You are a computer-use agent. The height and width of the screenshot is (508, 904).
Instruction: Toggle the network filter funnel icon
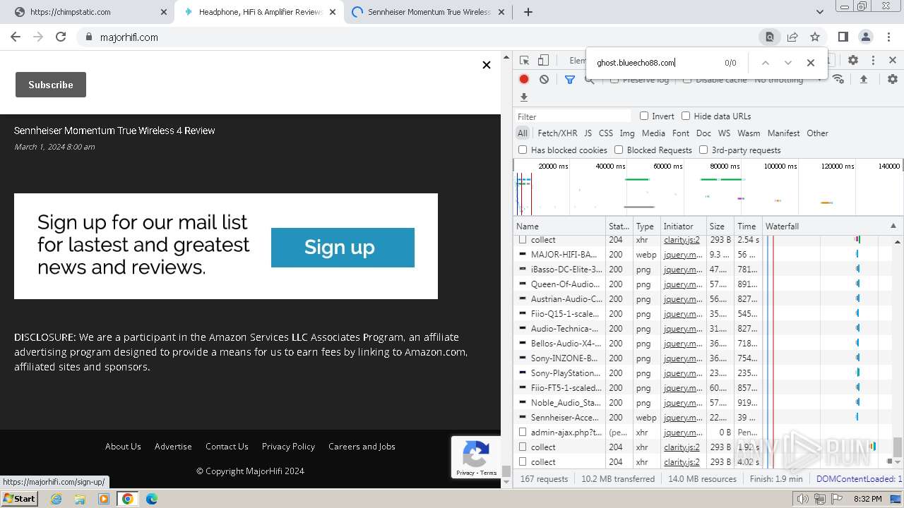570,79
